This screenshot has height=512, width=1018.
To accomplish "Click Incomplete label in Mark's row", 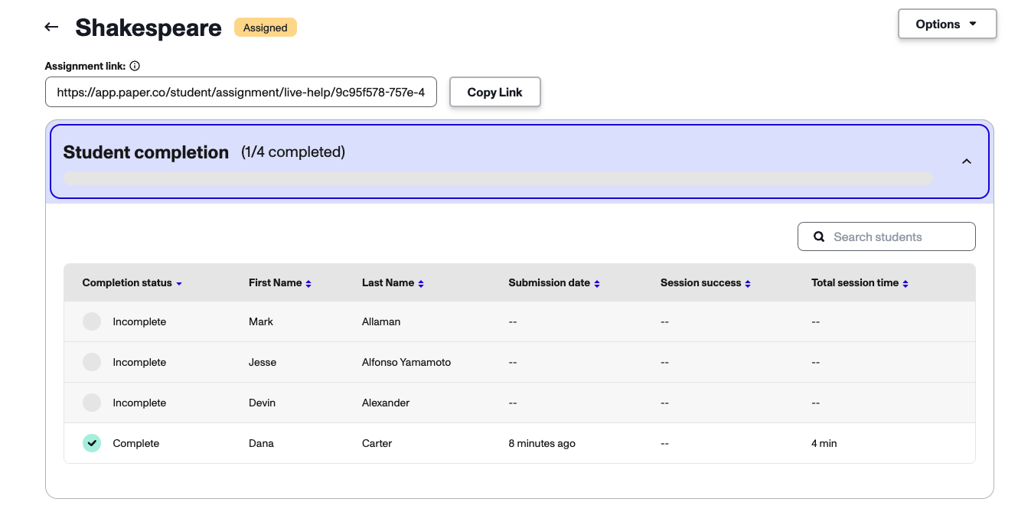I will tap(139, 321).
